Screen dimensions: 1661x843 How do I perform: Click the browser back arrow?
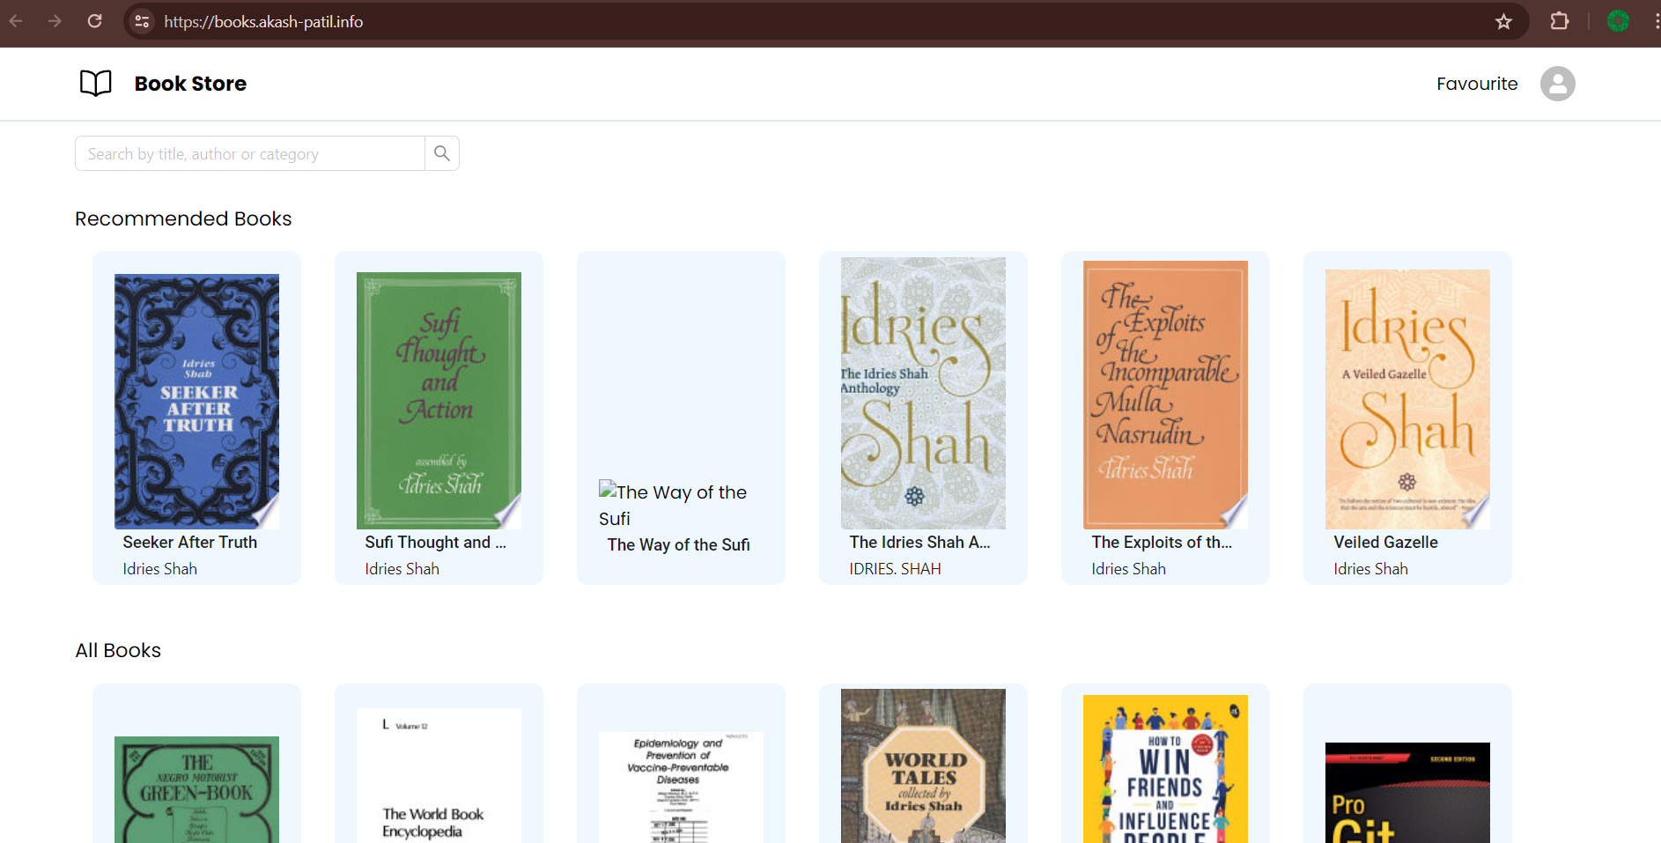16,21
